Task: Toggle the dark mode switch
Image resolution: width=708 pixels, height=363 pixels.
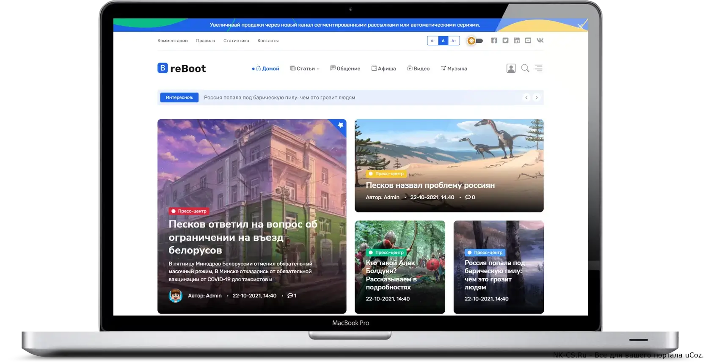Action: 475,41
